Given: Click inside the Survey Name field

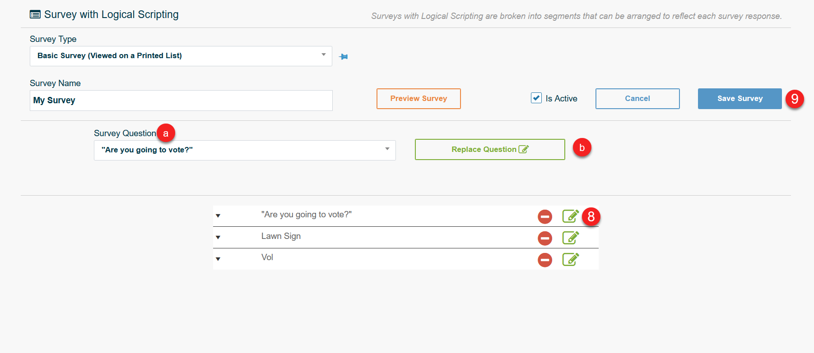Looking at the screenshot, I should coord(181,100).
